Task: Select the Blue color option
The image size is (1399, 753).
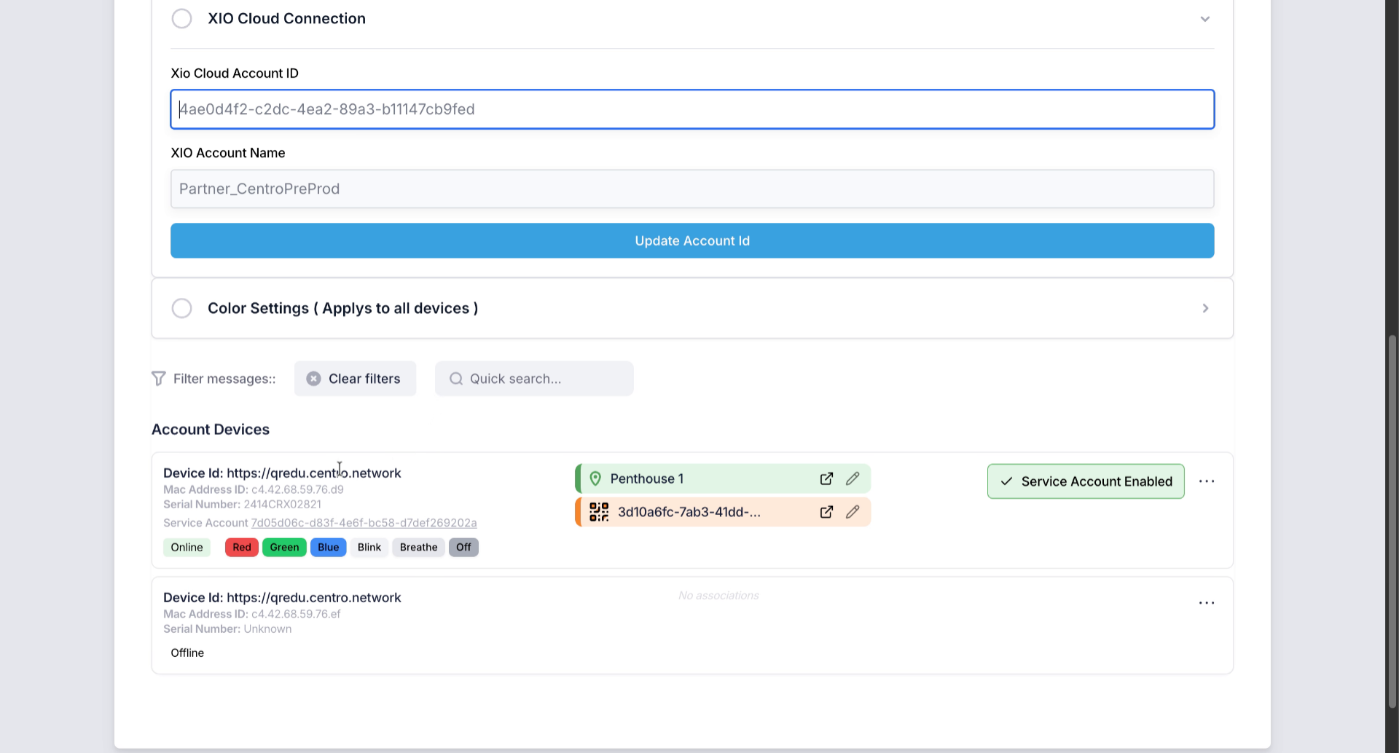Action: click(328, 547)
